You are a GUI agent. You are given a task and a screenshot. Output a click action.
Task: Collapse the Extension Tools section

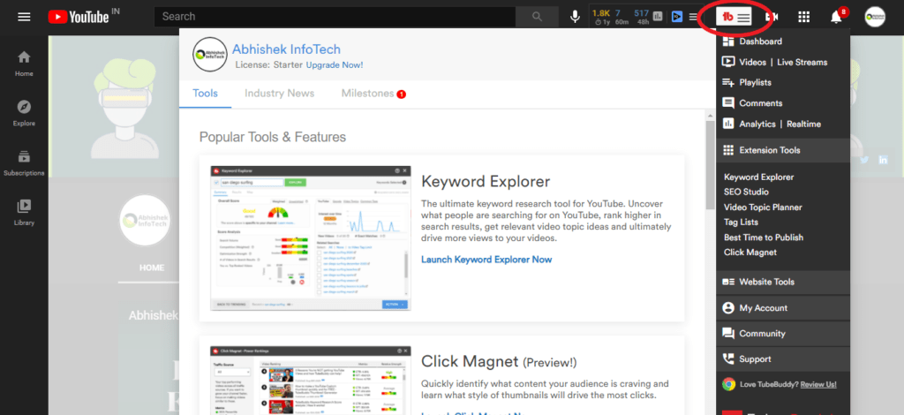pyautogui.click(x=783, y=150)
